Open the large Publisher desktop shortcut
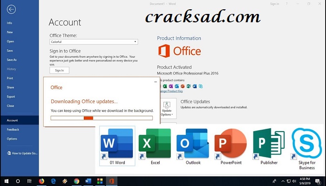Screen dimensions: 326x186 coord(269,146)
